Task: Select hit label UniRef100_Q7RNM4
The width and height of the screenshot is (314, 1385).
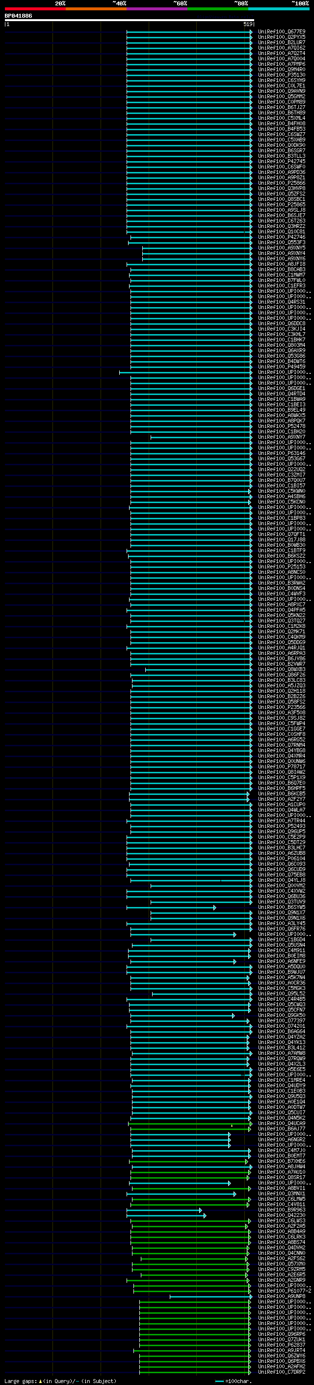Action: click(x=282, y=745)
